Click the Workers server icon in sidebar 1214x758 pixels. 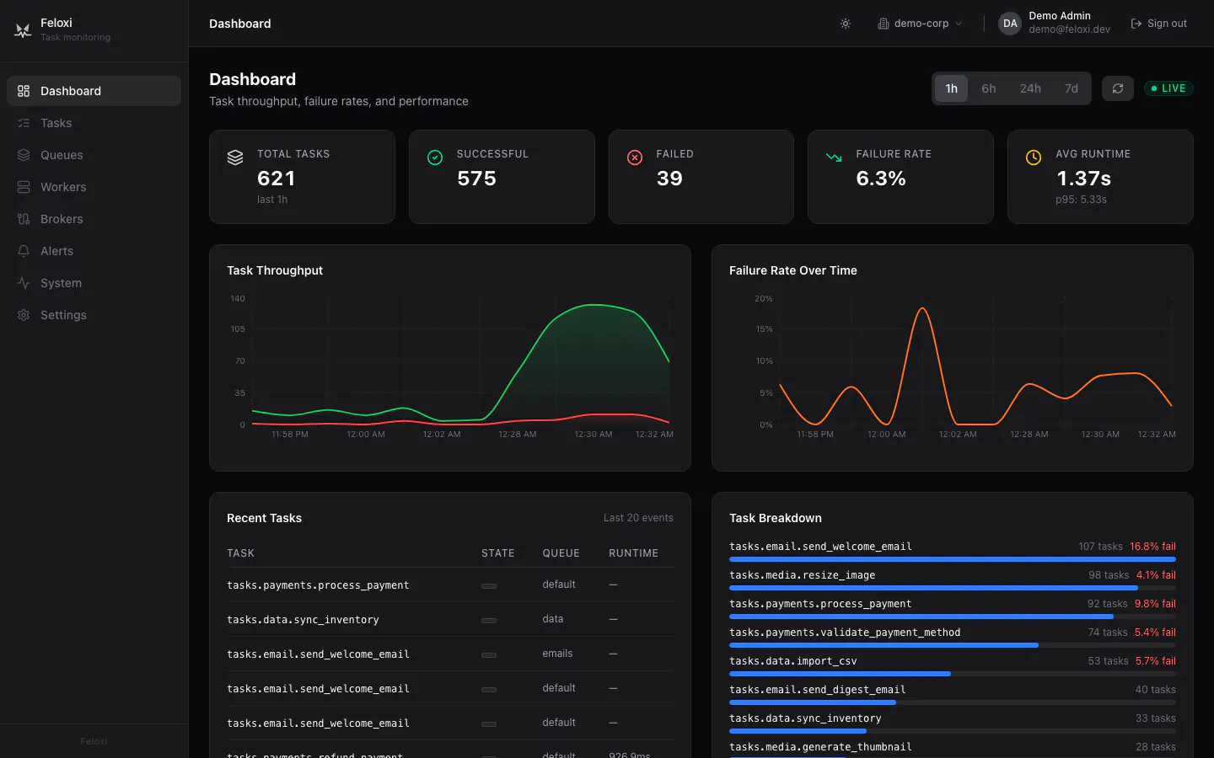tap(24, 187)
